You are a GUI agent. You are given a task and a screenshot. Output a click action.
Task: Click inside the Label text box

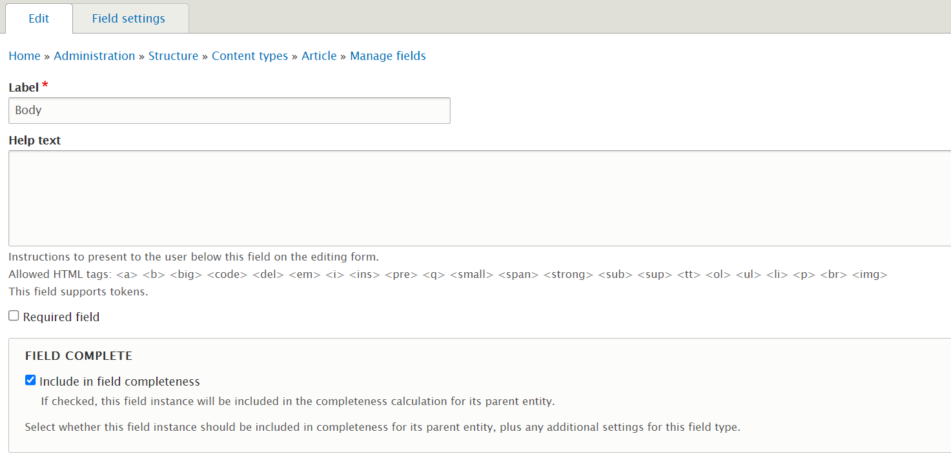click(x=229, y=110)
